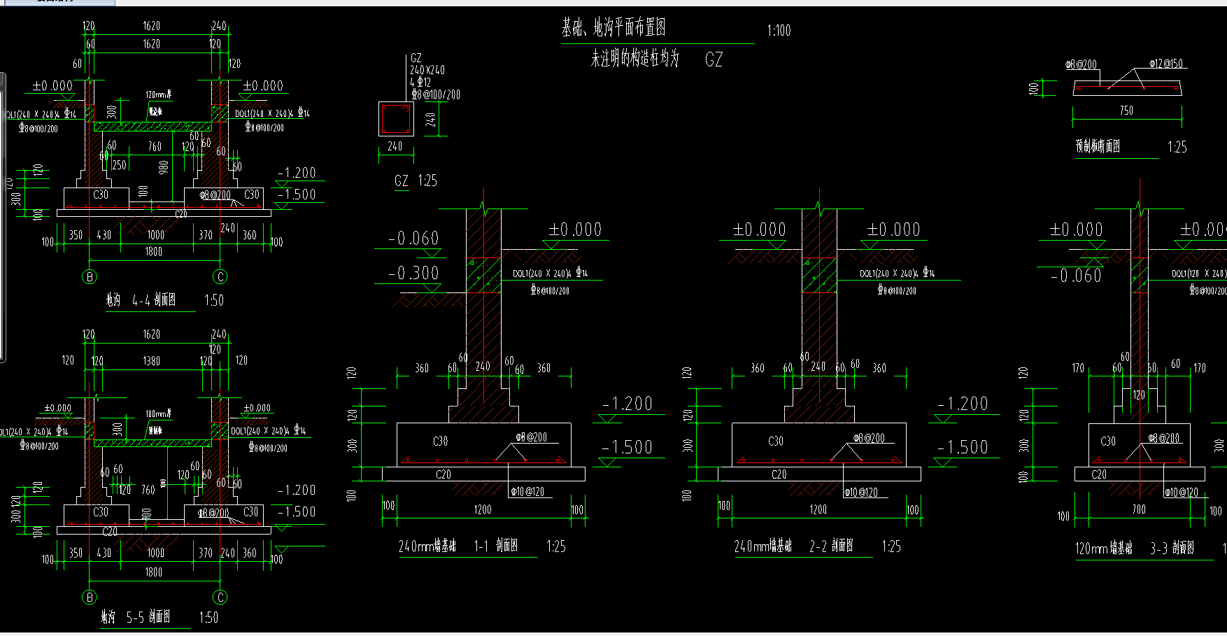
Task: Select the red GZ column section square
Action: (396, 119)
